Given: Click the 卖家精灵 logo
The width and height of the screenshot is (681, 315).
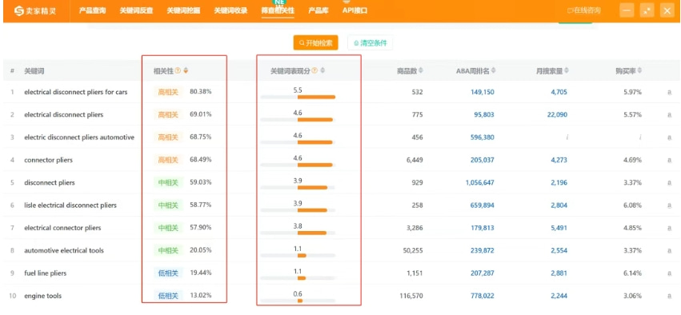Looking at the screenshot, I should click(34, 10).
